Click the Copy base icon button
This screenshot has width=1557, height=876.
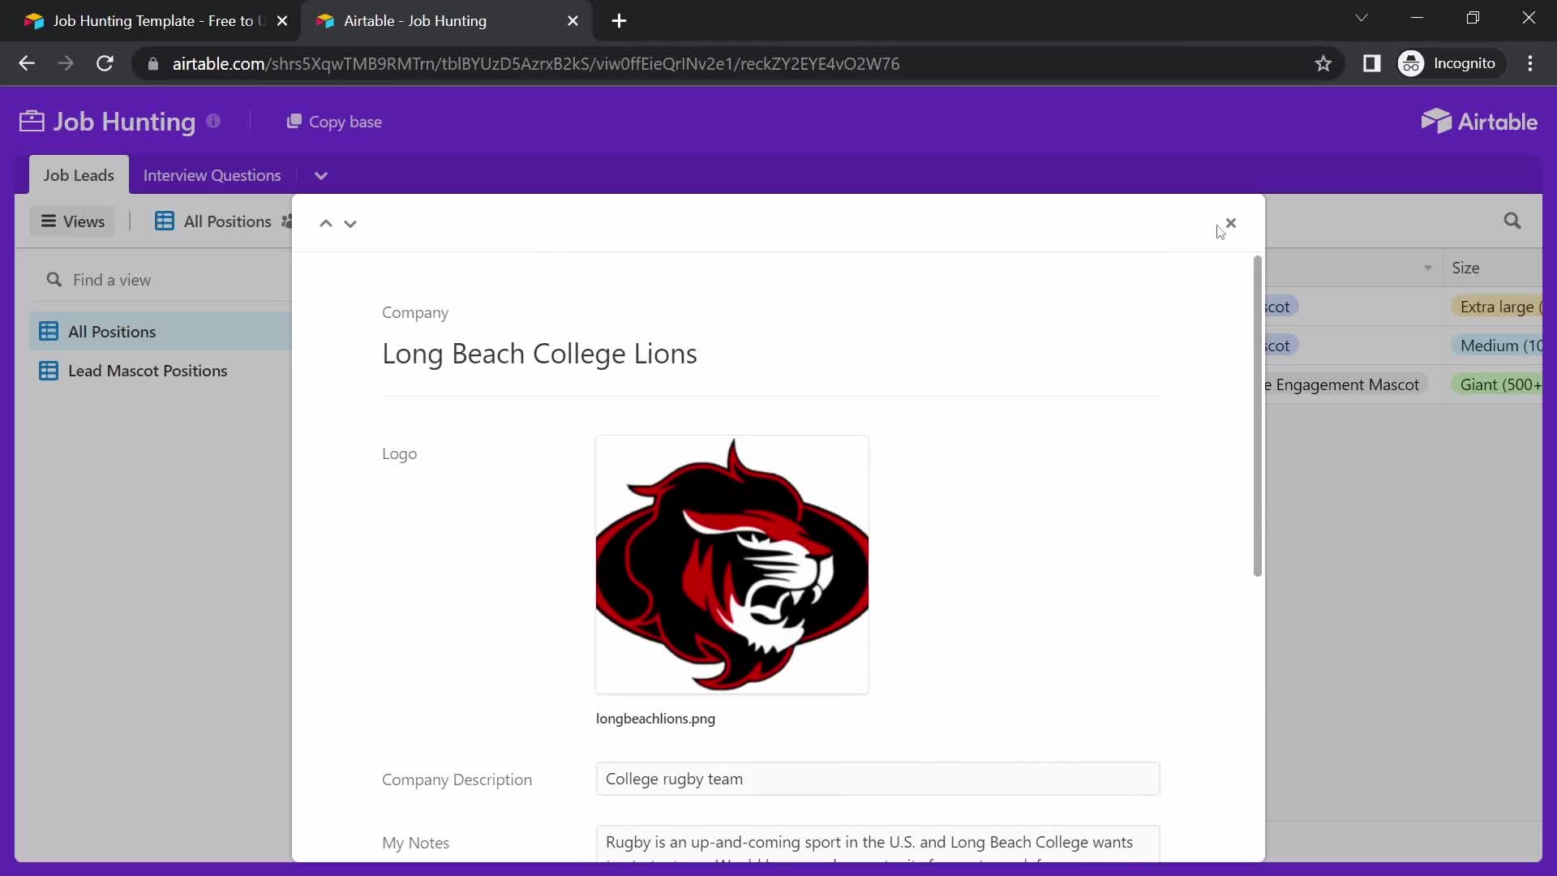294,121
